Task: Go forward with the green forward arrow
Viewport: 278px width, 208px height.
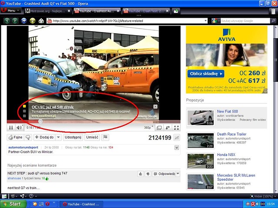Action: click(15, 21)
